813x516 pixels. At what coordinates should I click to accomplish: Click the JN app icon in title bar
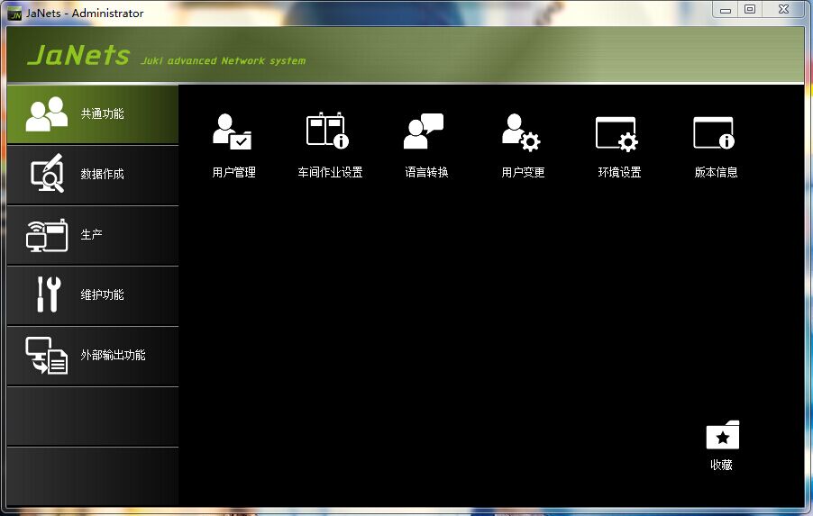click(15, 14)
